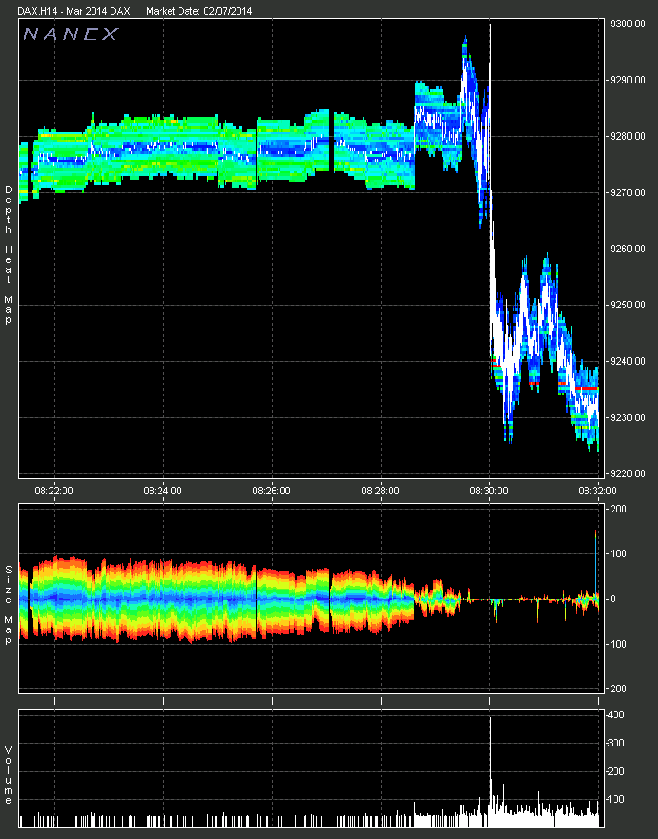The image size is (658, 839).
Task: Click the chart title DAX.H14 - Mar 2014 DAX
Action: click(73, 11)
